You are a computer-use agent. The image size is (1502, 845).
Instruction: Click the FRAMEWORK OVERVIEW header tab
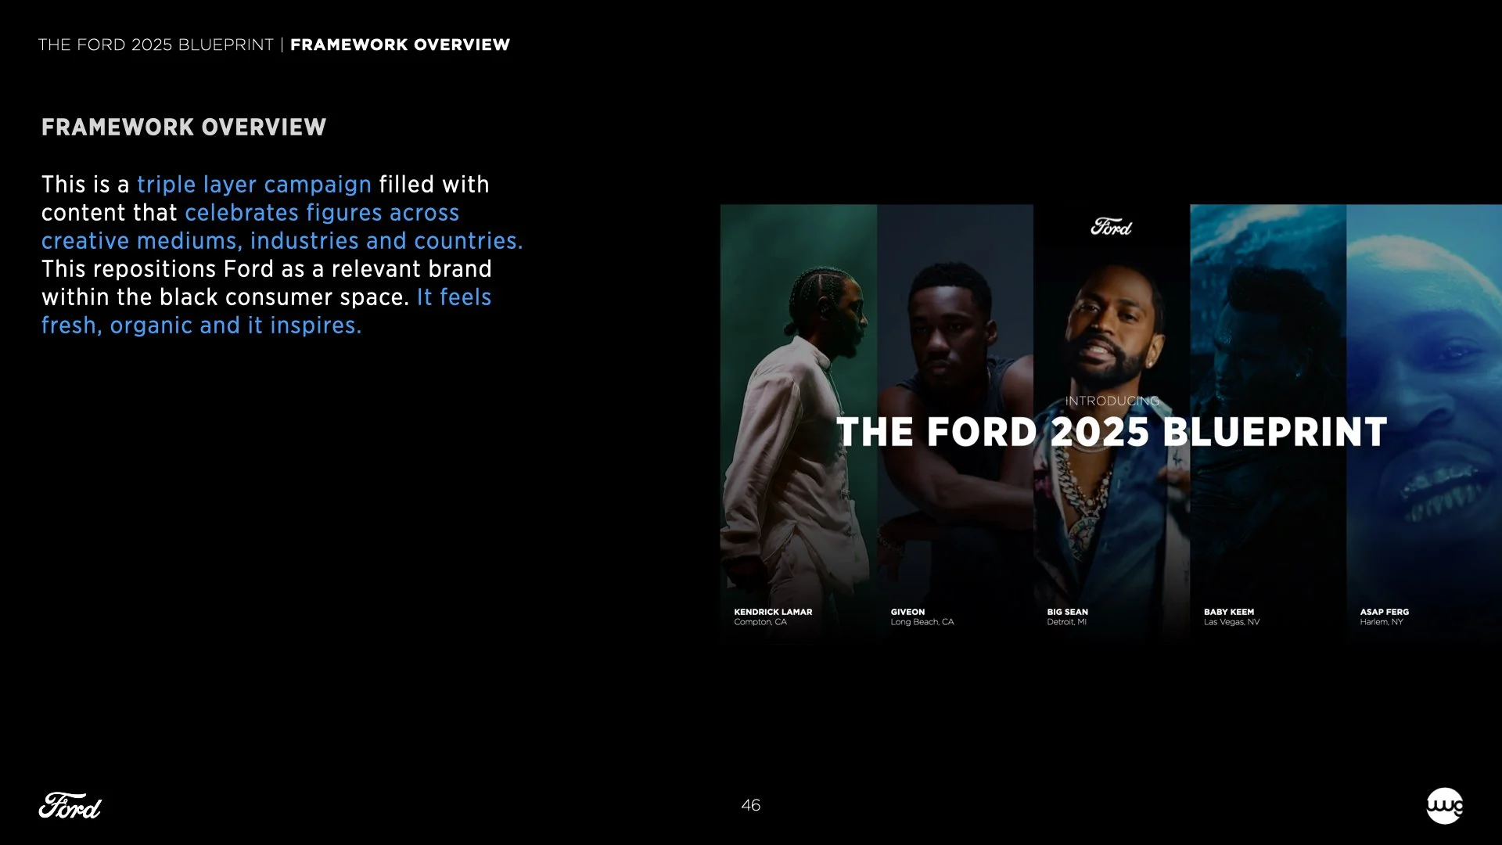401,45
